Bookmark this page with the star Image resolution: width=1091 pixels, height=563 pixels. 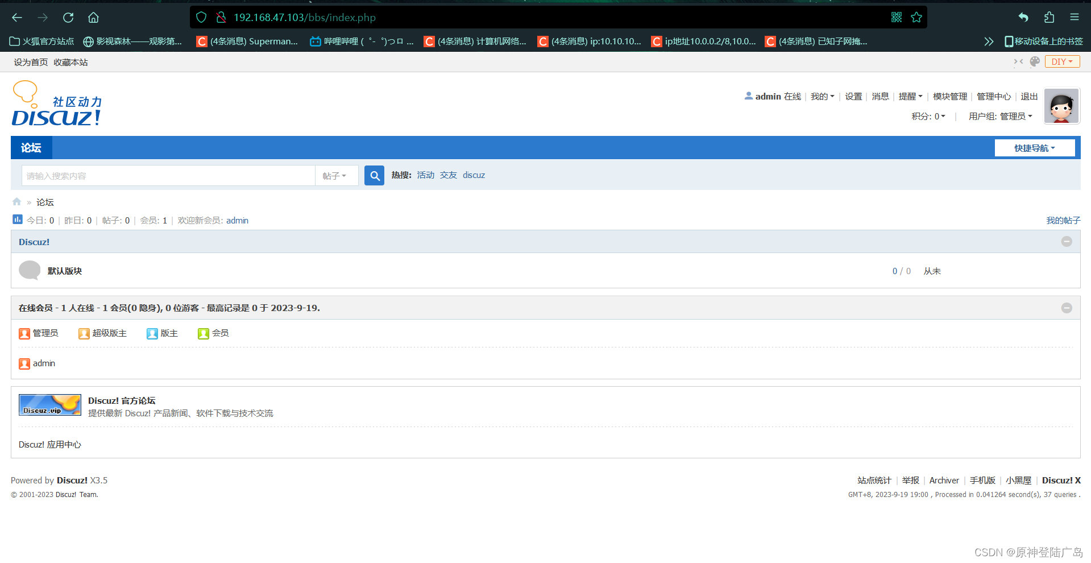(x=916, y=17)
